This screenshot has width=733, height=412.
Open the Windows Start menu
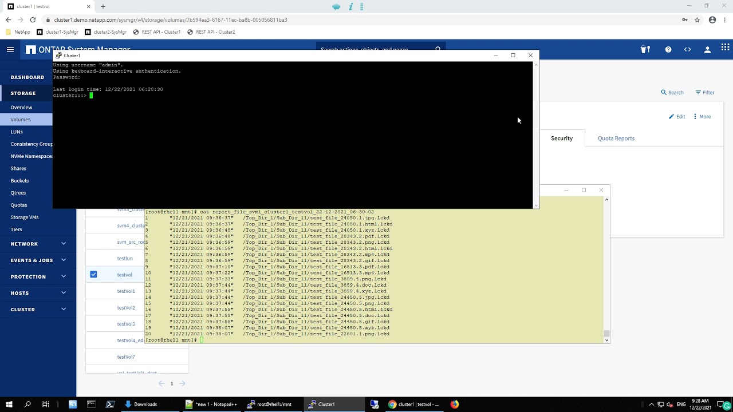click(9, 404)
